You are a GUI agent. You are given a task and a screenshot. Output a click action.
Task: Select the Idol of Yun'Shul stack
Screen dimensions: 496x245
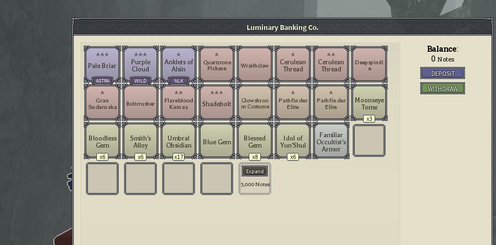293,141
